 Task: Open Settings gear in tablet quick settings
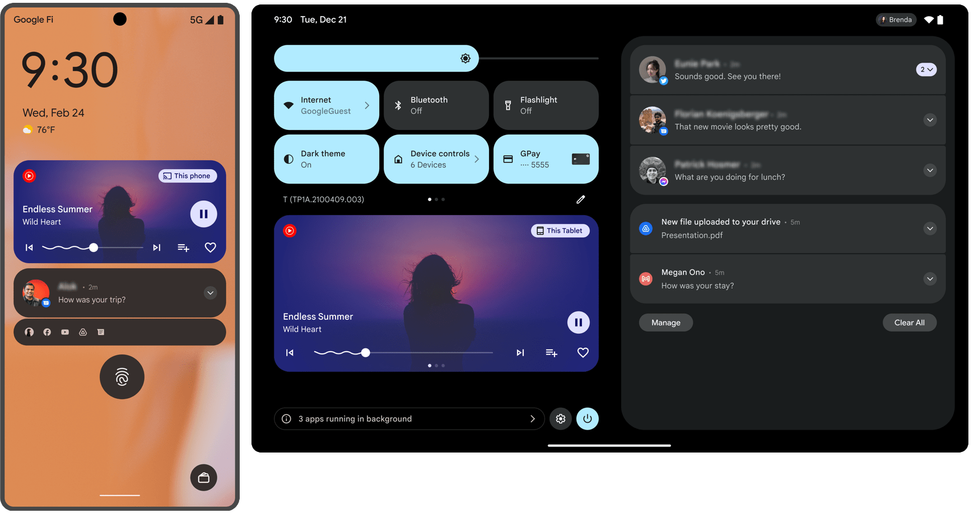[x=561, y=419]
